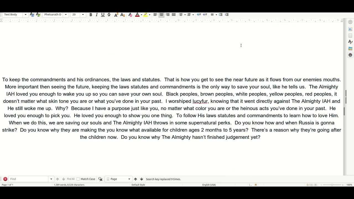354x199 pixels.
Task: Click the 100% zoom level
Action: (349, 185)
